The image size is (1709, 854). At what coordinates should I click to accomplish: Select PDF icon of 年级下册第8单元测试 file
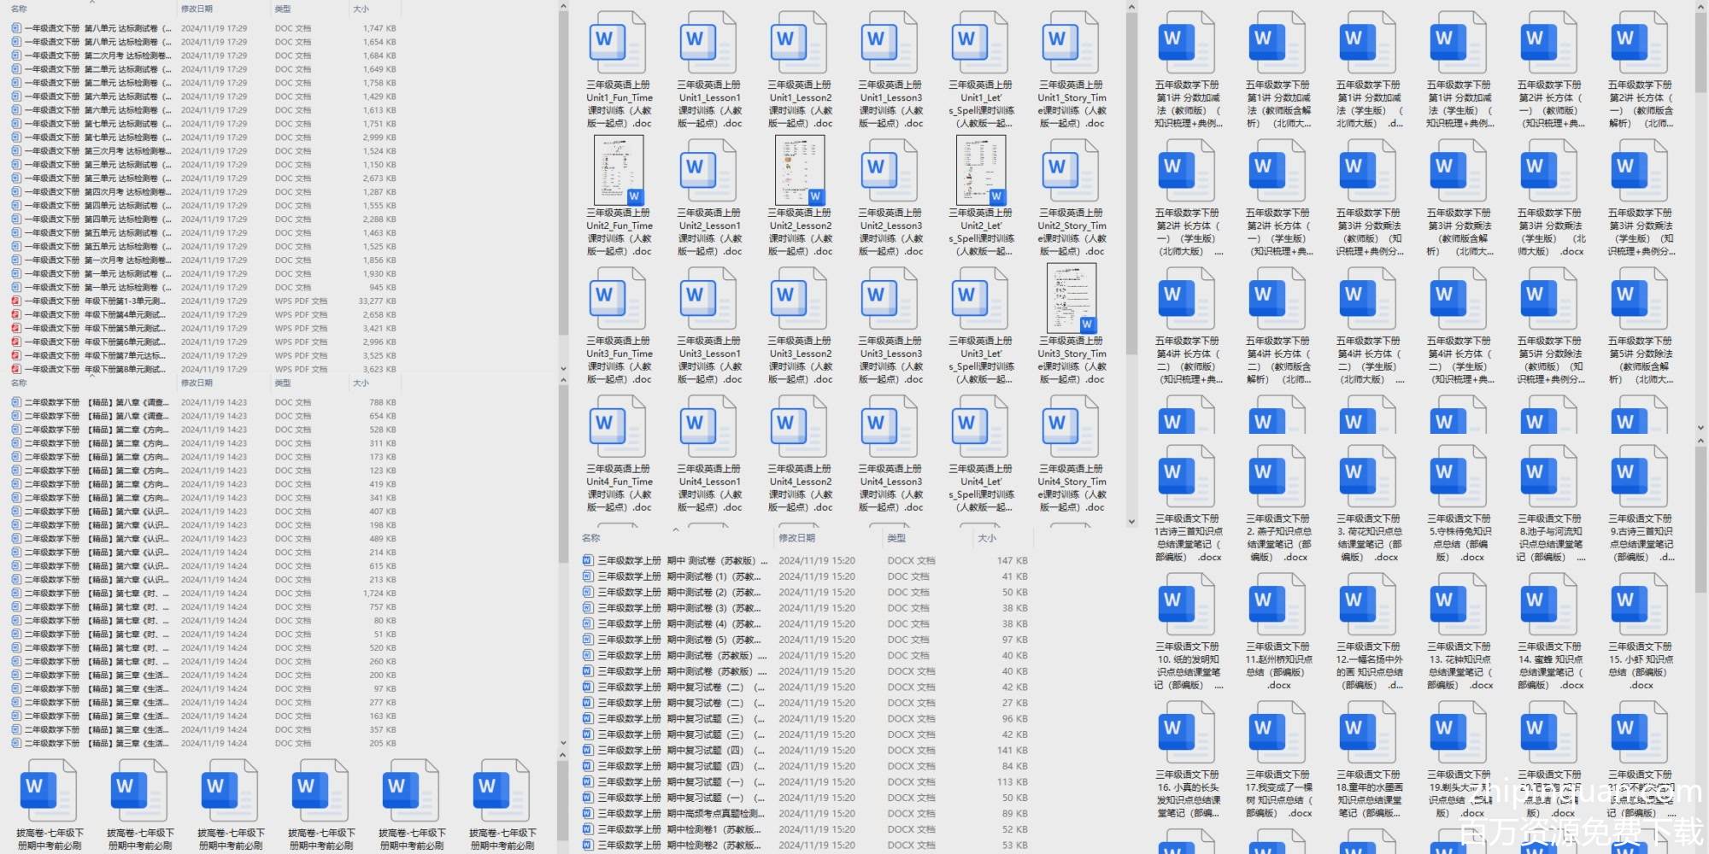[16, 370]
